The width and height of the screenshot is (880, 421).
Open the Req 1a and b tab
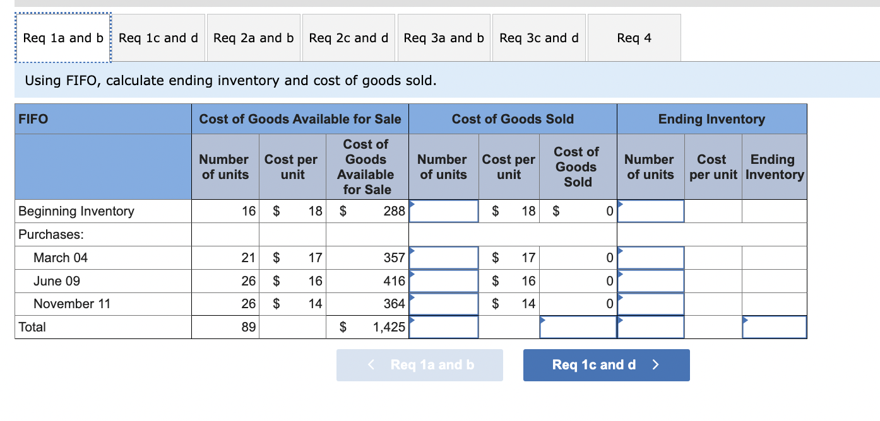pos(63,38)
